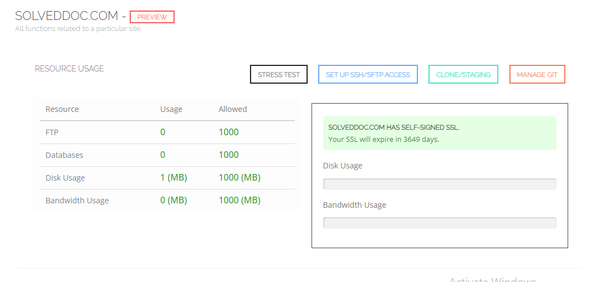592x282 pixels.
Task: Select the Databases row label
Action: pos(64,155)
